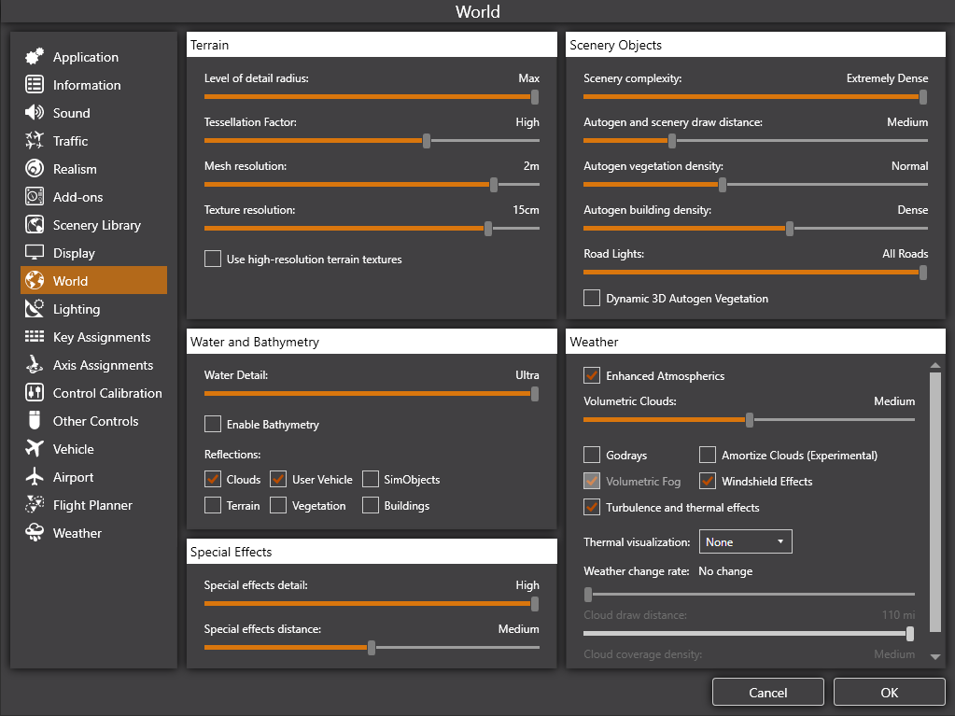Viewport: 955px width, 716px height.
Task: Open Weather page via cloud icon
Action: pyautogui.click(x=35, y=533)
